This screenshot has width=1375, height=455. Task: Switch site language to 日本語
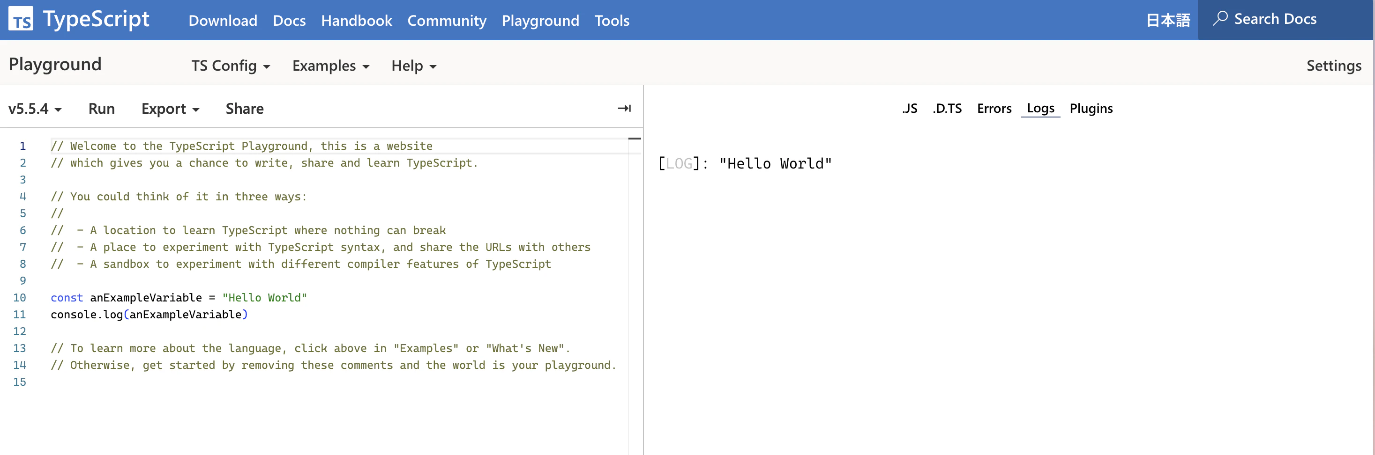point(1168,20)
